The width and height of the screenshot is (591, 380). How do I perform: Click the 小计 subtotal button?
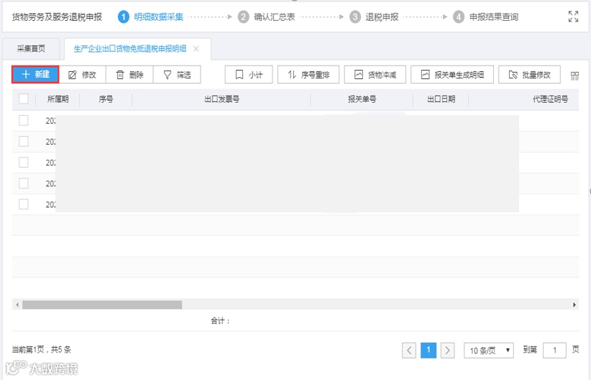pyautogui.click(x=249, y=75)
